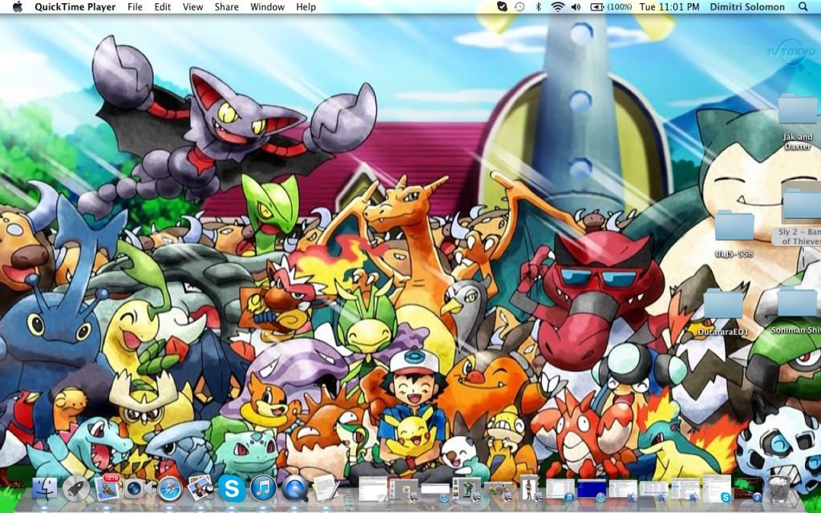Click QuickTime Player icon in Dock
821x513 pixels.
[295, 489]
